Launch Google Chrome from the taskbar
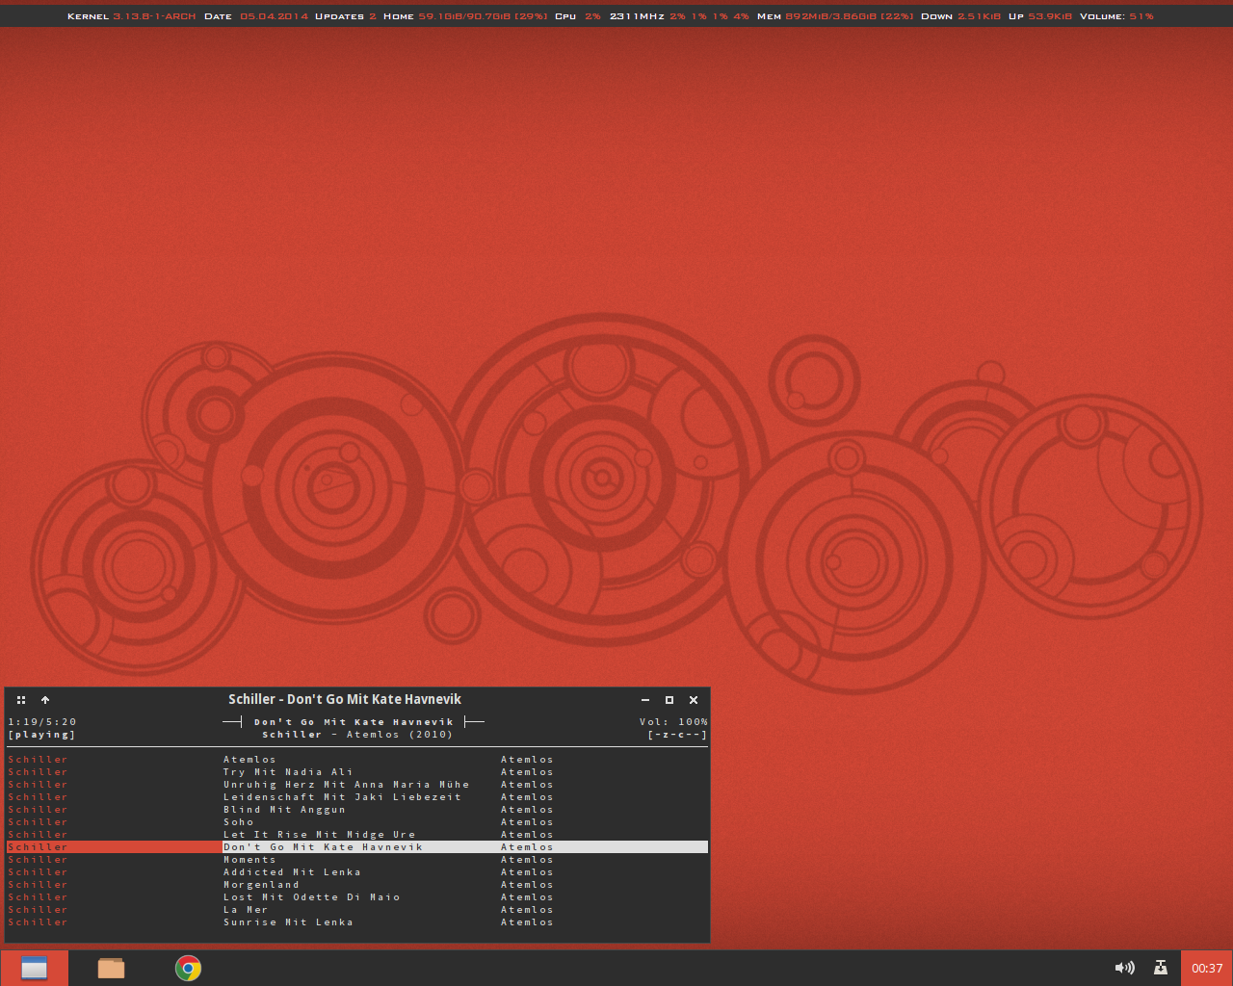Image resolution: width=1233 pixels, height=986 pixels. click(x=188, y=969)
